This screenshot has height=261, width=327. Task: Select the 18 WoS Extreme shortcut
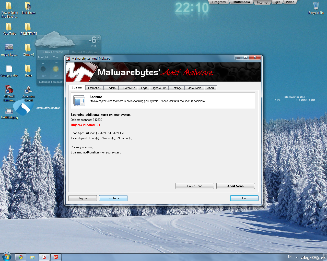coord(9,94)
